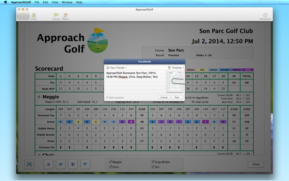Image resolution: width=289 pixels, height=181 pixels.
Task: Open the Scorecards toolbar view
Action: (x=23, y=16)
